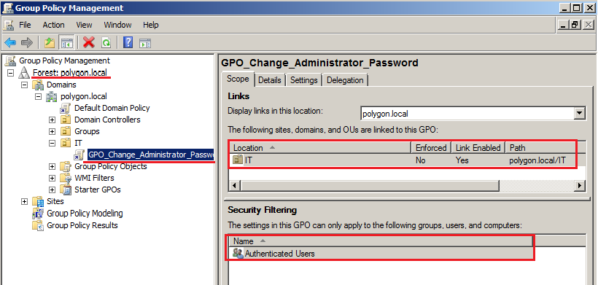Image resolution: width=598 pixels, height=285 pixels.
Task: Click the Starter GPOs folder icon
Action: point(66,190)
